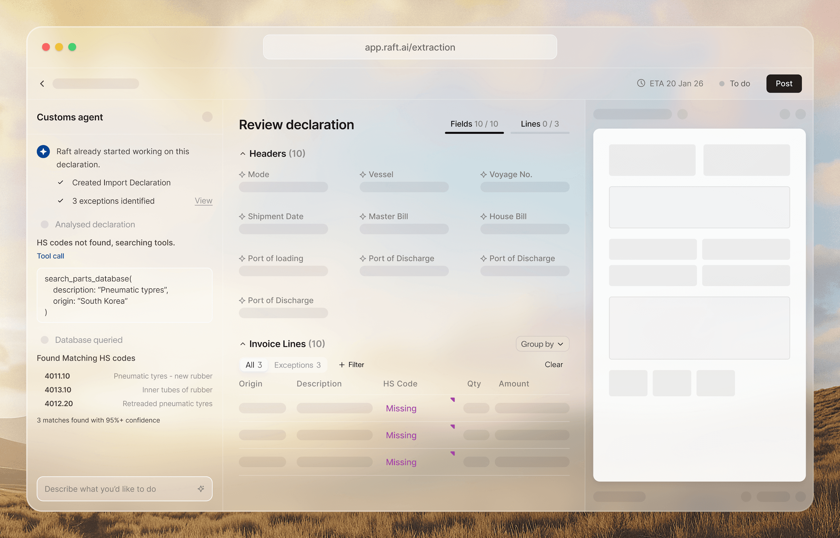Click the clock icon next to ETA
The width and height of the screenshot is (840, 538).
641,83
